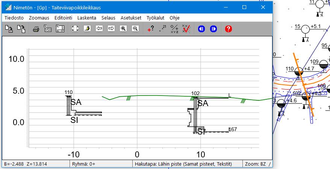
Task: Go to next cross-section with blue button
Action: click(213, 29)
